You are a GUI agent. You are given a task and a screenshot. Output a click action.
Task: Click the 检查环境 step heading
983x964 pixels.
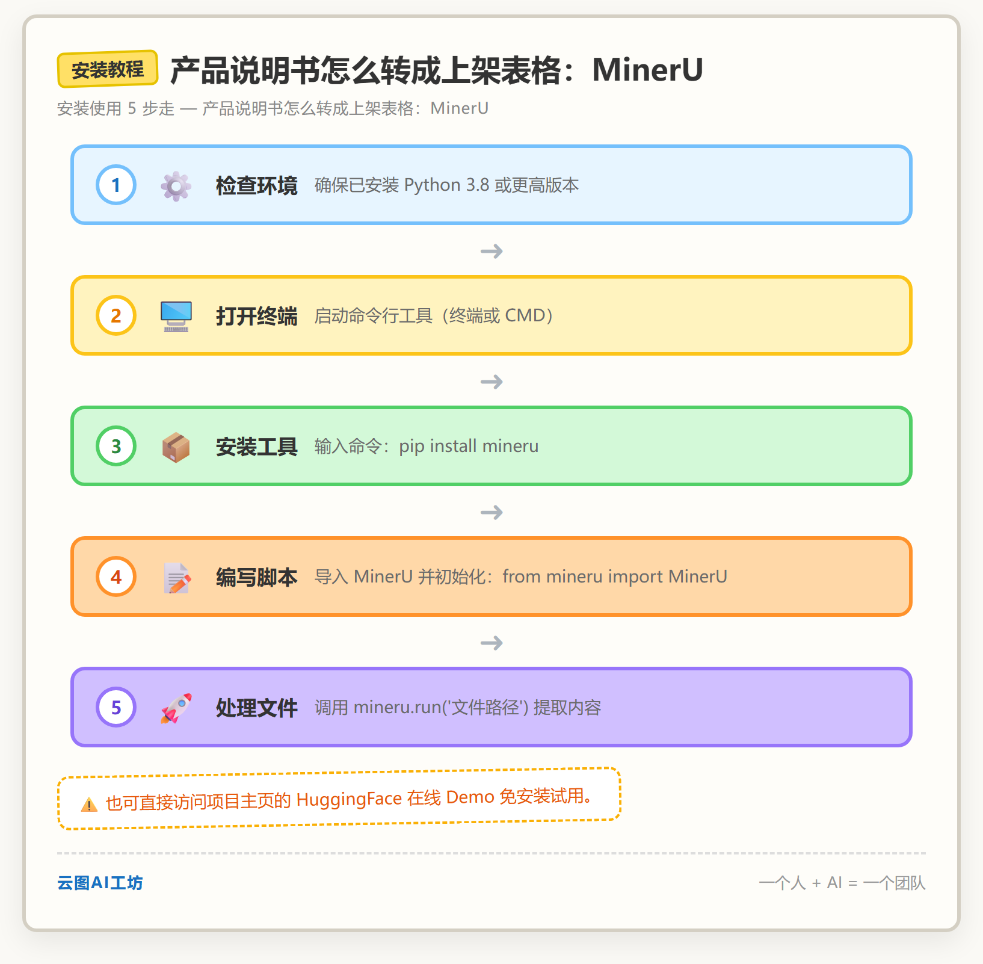pos(257,185)
